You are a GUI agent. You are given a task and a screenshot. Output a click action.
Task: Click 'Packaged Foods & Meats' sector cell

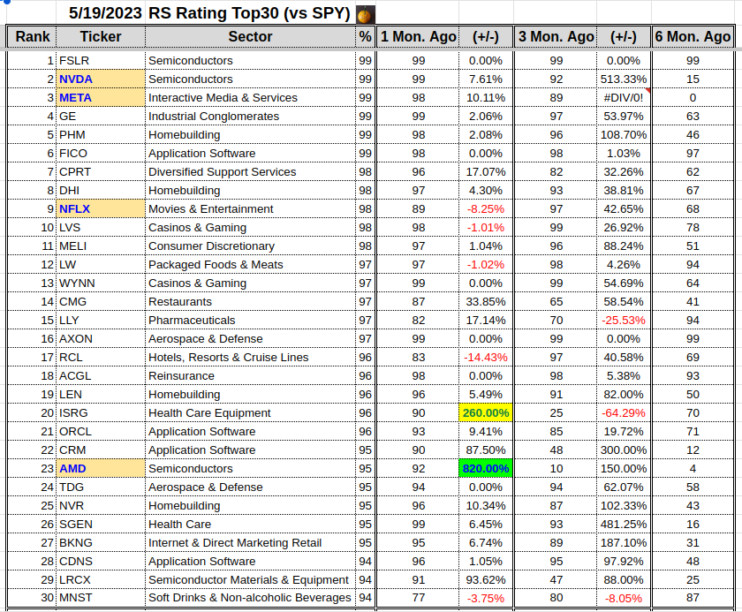(x=250, y=264)
